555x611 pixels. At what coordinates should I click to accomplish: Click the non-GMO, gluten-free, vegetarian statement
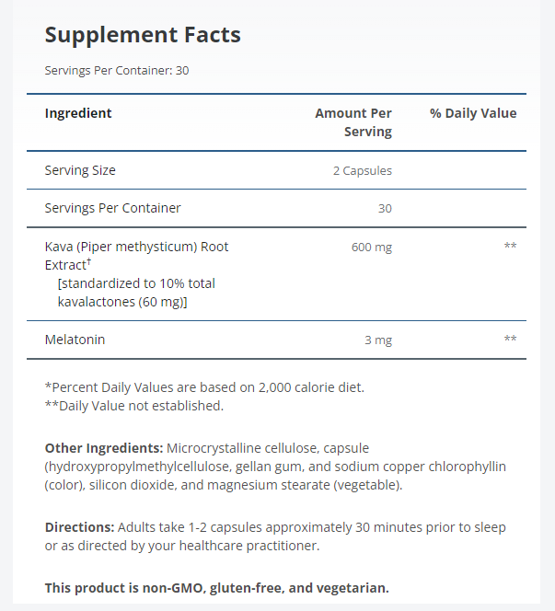coord(217,587)
